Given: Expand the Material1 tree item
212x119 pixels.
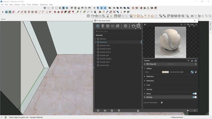Looking at the screenshot, I should click(96, 42).
